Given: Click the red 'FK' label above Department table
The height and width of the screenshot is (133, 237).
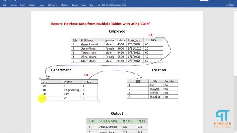Looking at the screenshot, I should click(86, 75).
